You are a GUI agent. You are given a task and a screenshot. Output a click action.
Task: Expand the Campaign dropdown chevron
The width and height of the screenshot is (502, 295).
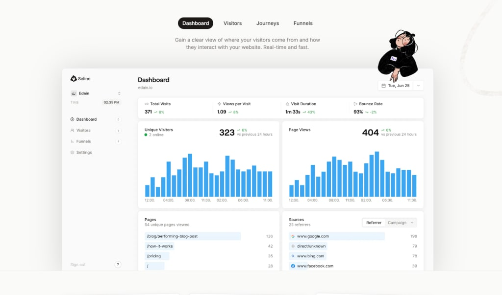click(412, 223)
